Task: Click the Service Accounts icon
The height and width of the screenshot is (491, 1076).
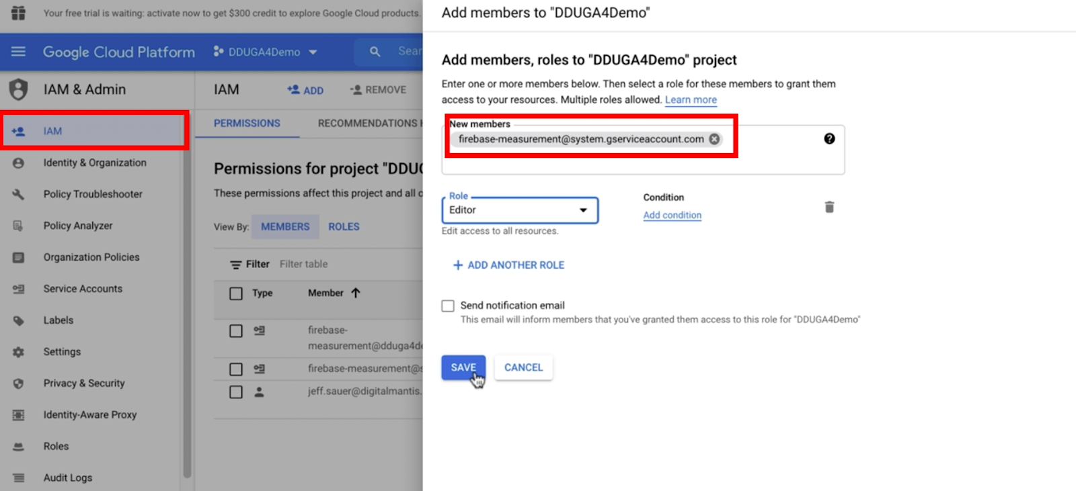Action: (18, 289)
